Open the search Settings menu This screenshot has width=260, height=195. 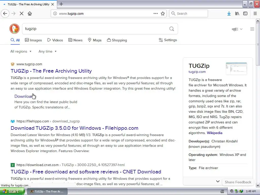click(x=168, y=40)
